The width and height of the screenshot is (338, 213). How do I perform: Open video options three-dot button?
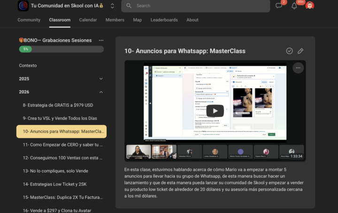(298, 68)
